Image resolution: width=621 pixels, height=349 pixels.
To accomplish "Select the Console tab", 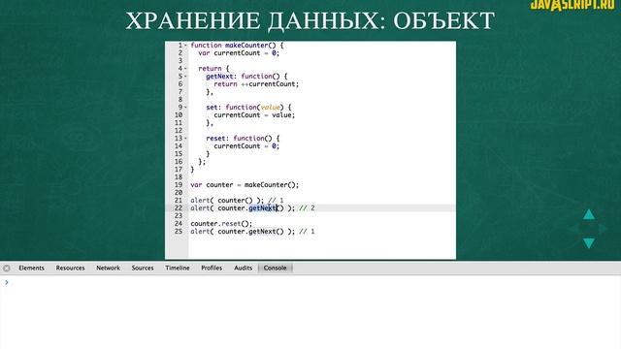I will click(x=275, y=268).
